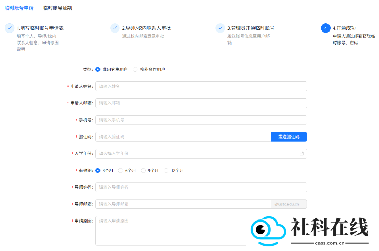
Task: Click the calendar icon in 入学年份
Action: (x=302, y=153)
